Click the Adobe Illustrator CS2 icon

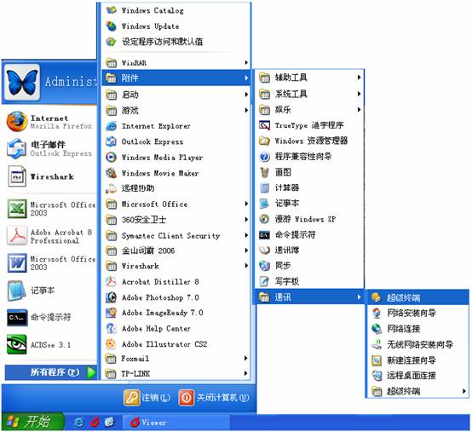111,343
